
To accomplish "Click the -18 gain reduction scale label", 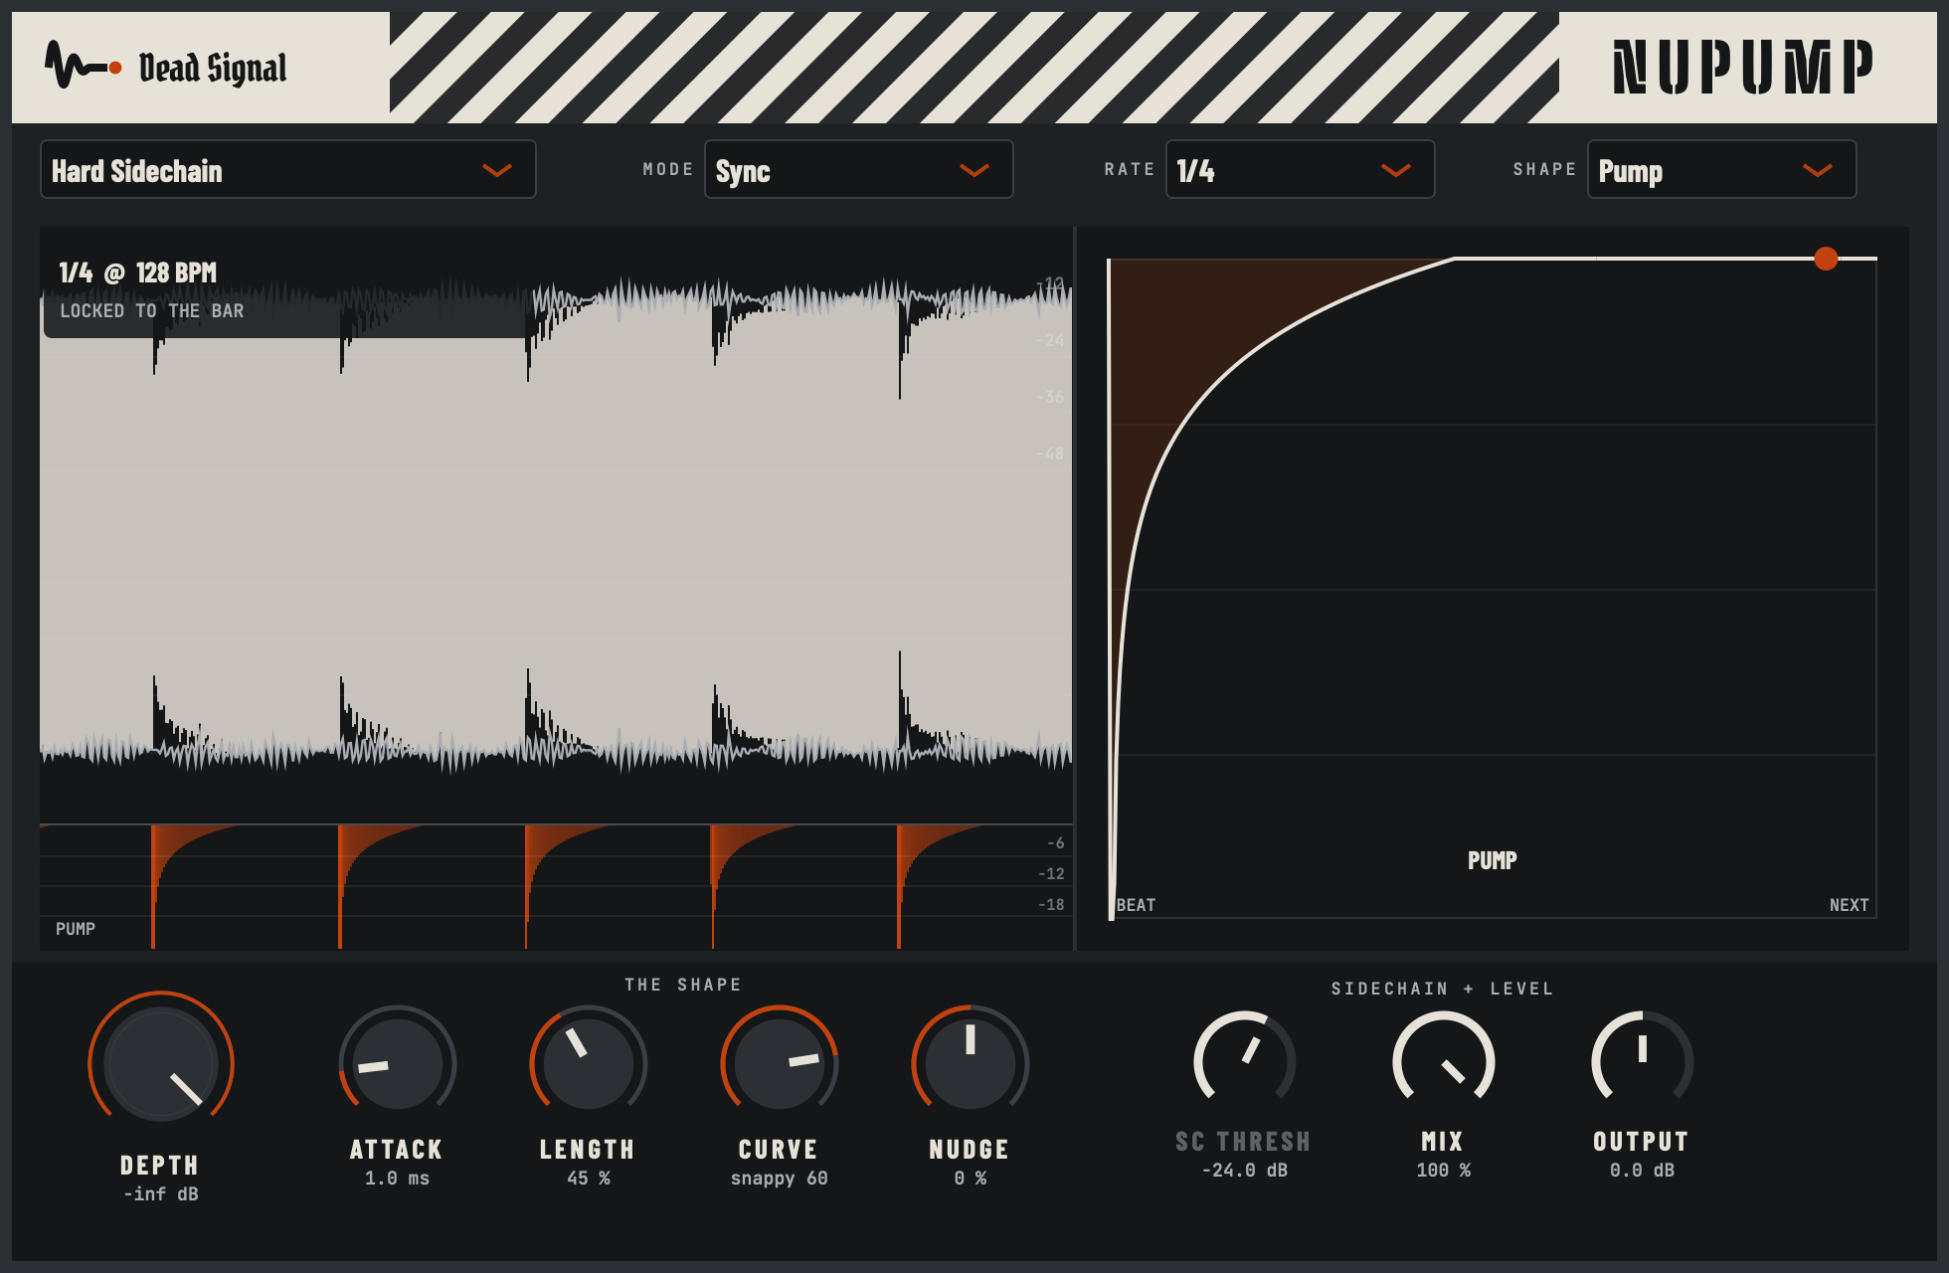I will 1051,904.
